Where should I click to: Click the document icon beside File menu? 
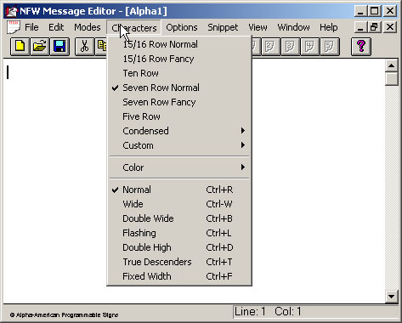(x=14, y=27)
